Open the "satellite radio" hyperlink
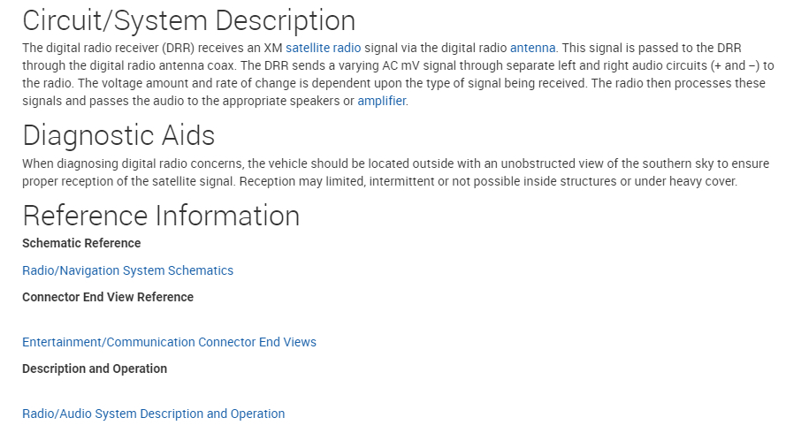This screenshot has height=433, width=786. (x=323, y=48)
